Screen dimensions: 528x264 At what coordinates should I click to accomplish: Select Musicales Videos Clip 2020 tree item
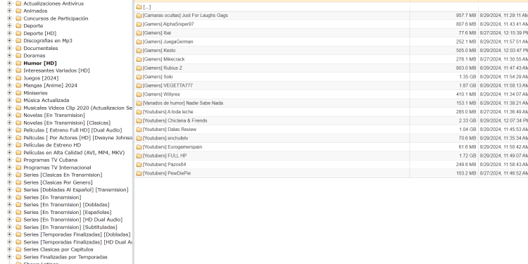77,108
